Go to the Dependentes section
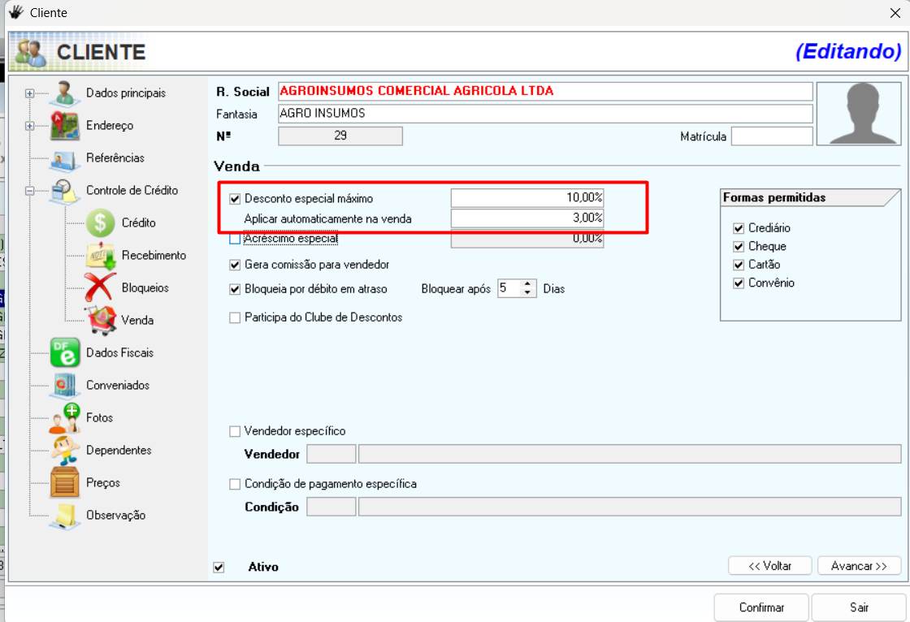This screenshot has height=622, width=910. point(119,451)
